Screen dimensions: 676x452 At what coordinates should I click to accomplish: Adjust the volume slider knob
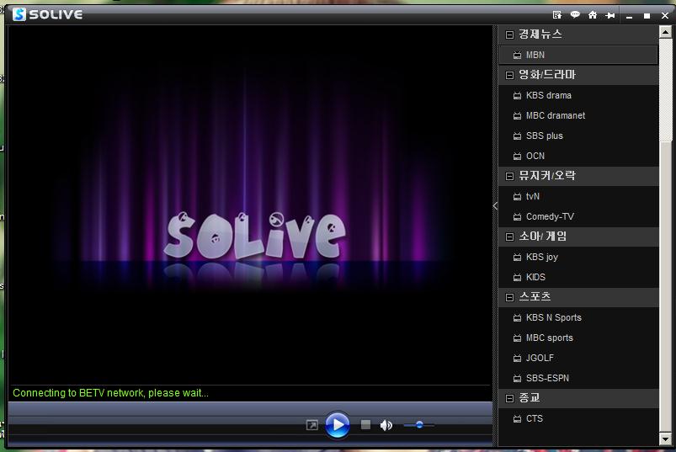point(419,425)
